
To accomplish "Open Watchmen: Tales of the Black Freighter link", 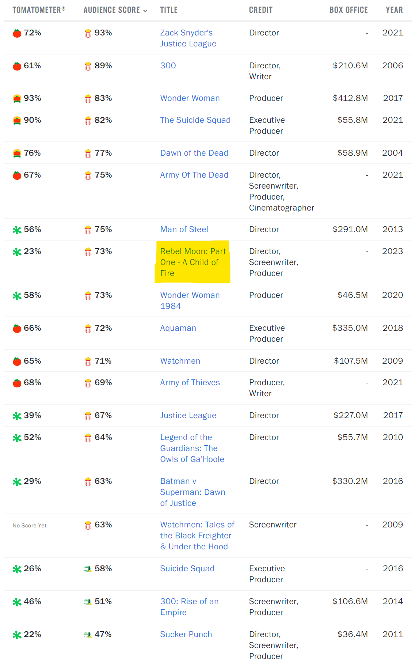I will point(197,535).
